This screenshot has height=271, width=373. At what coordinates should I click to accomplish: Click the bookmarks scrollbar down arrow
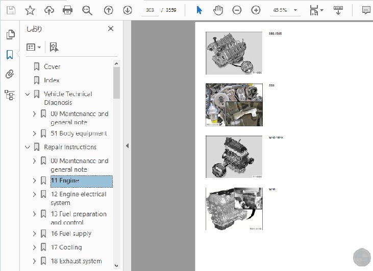click(x=116, y=265)
